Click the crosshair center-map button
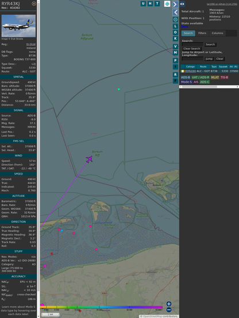 click(x=175, y=20)
